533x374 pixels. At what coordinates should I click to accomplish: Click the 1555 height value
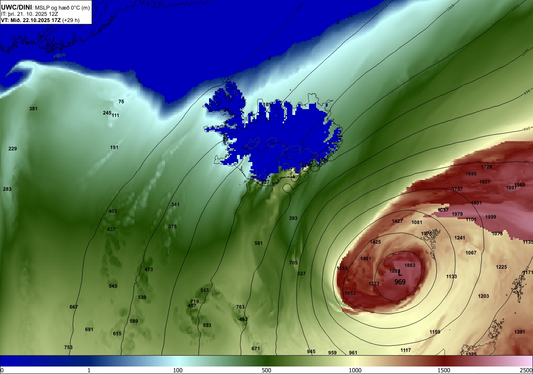342,268
